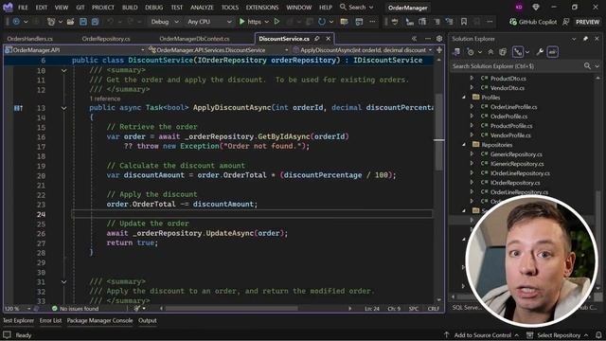606x341 pixels.
Task: Toggle Solution Explorer nested view button
Action: pos(518,52)
